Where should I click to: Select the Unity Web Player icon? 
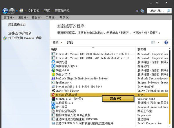pos(53,91)
